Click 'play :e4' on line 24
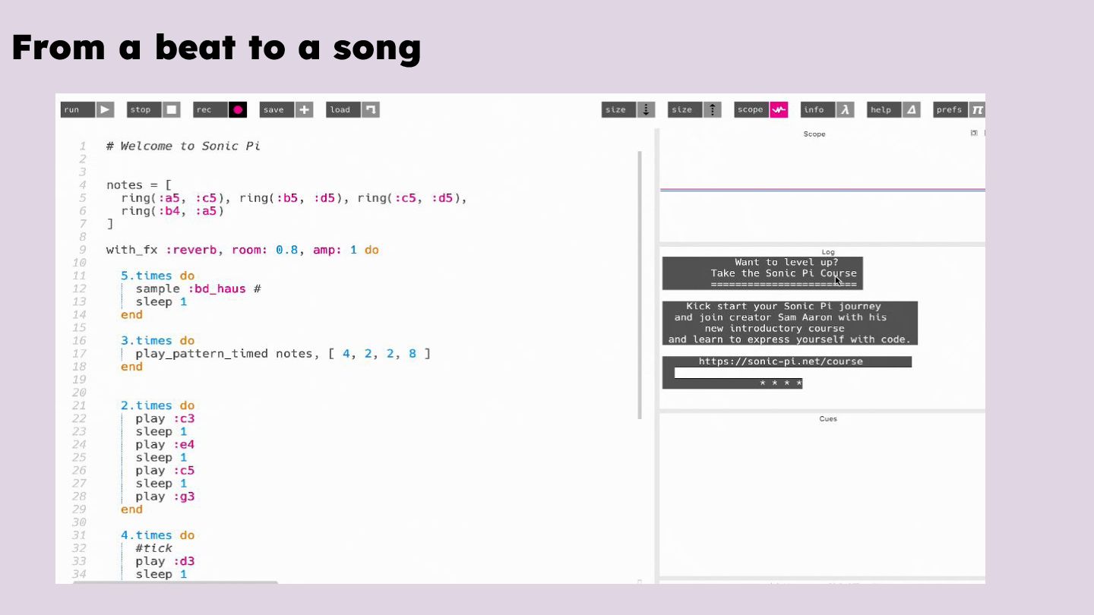 pos(165,444)
